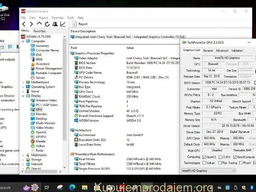Click the Refresh icon in AIDA64 toolbar
Screen dimensions: 256x192
[47, 24]
